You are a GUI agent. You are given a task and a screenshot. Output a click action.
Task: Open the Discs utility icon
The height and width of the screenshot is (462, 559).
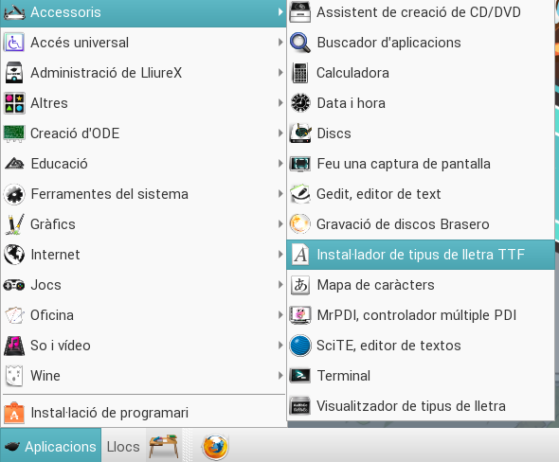300,133
